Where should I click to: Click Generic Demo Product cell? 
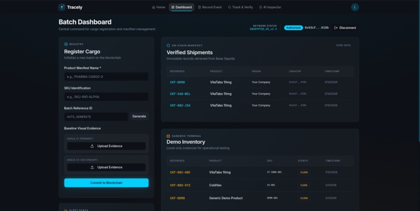(226, 198)
